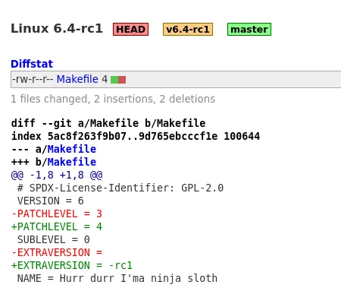Click the added '+PATCHLEVEL = 4' line
The image size is (341, 291).
[57, 226]
